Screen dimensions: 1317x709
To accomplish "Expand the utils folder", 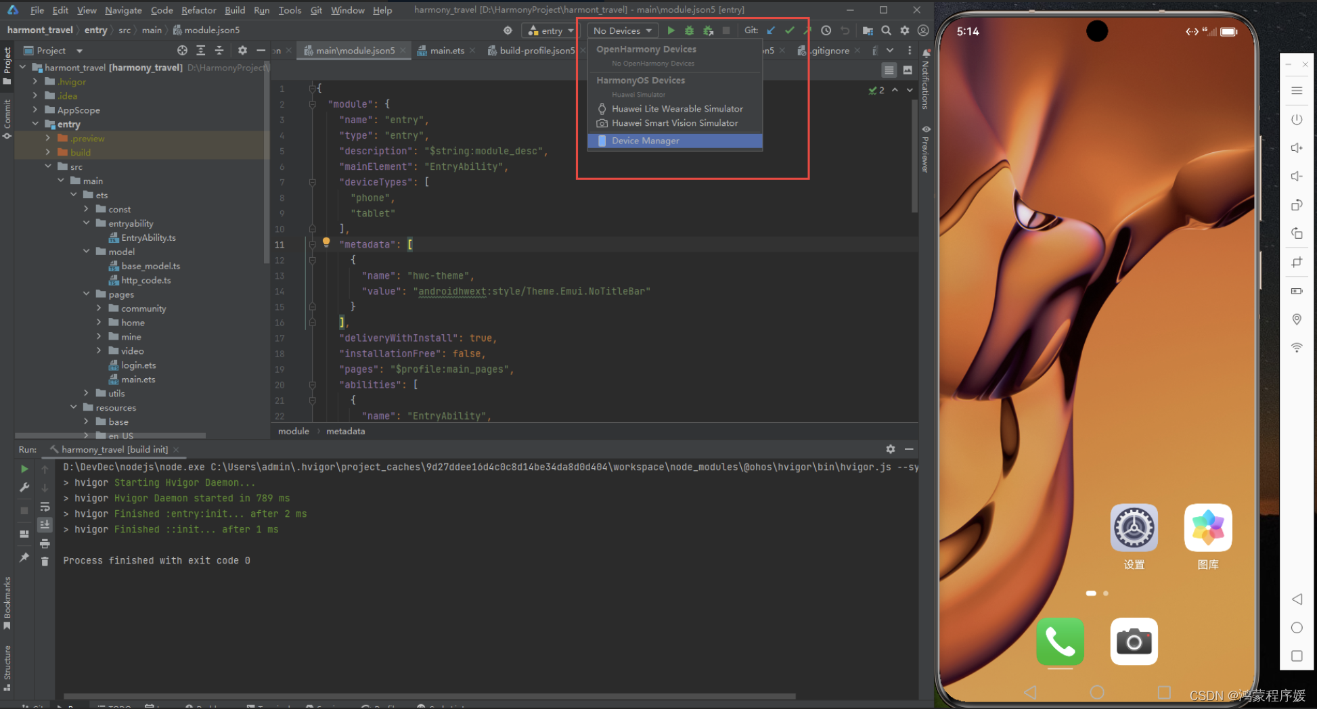I will click(86, 393).
